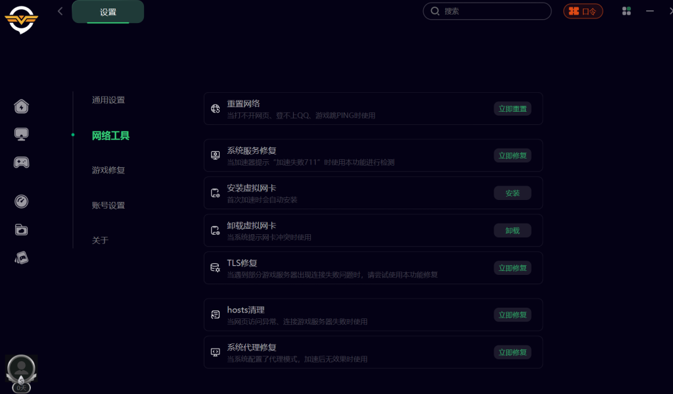The height and width of the screenshot is (394, 673).
Task: Open the monitor icon in sidebar
Action: [21, 134]
